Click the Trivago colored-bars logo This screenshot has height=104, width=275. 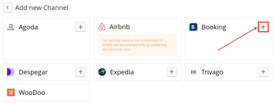(x=193, y=72)
